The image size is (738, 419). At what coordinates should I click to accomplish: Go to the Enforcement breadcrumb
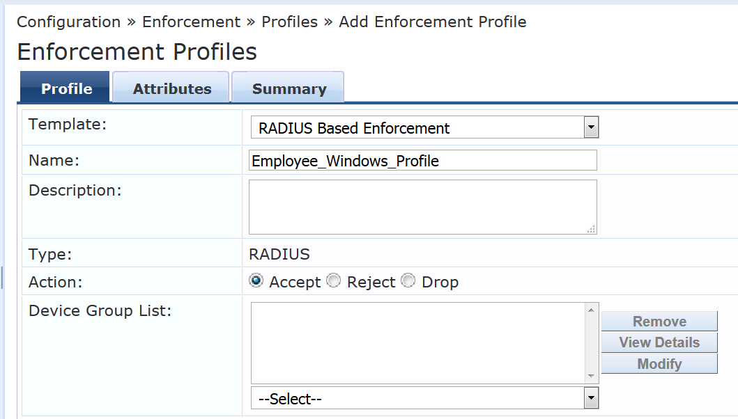(190, 22)
